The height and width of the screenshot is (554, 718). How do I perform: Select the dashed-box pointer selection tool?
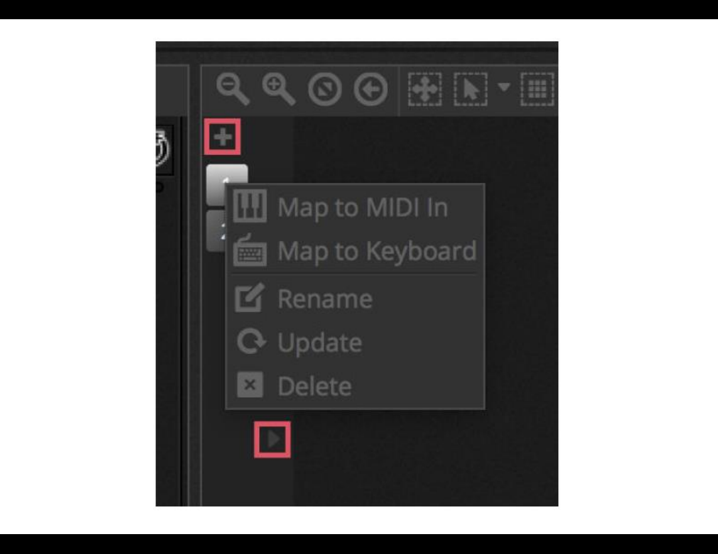click(x=470, y=89)
